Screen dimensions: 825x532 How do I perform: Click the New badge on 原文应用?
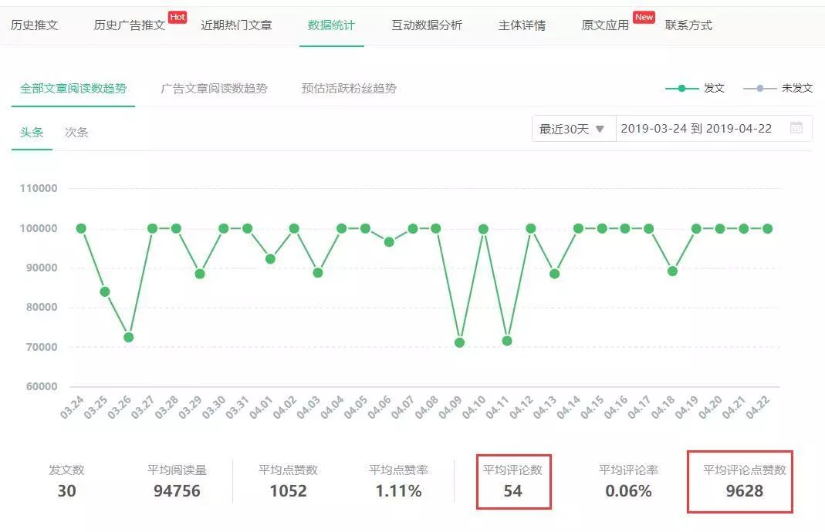click(x=643, y=15)
